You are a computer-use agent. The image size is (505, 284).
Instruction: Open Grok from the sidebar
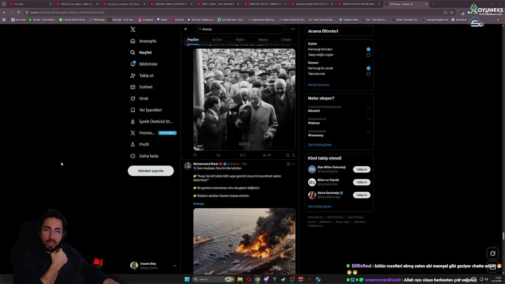coord(139,98)
